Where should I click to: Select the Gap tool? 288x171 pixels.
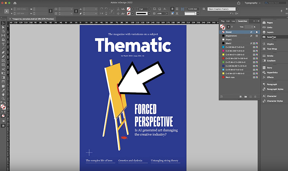point(3,35)
